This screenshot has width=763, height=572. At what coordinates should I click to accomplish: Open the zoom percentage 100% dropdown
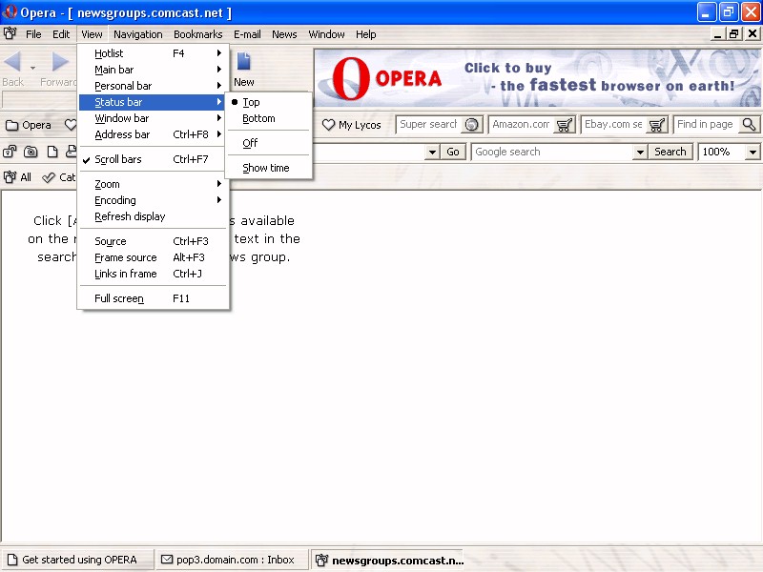coord(753,153)
